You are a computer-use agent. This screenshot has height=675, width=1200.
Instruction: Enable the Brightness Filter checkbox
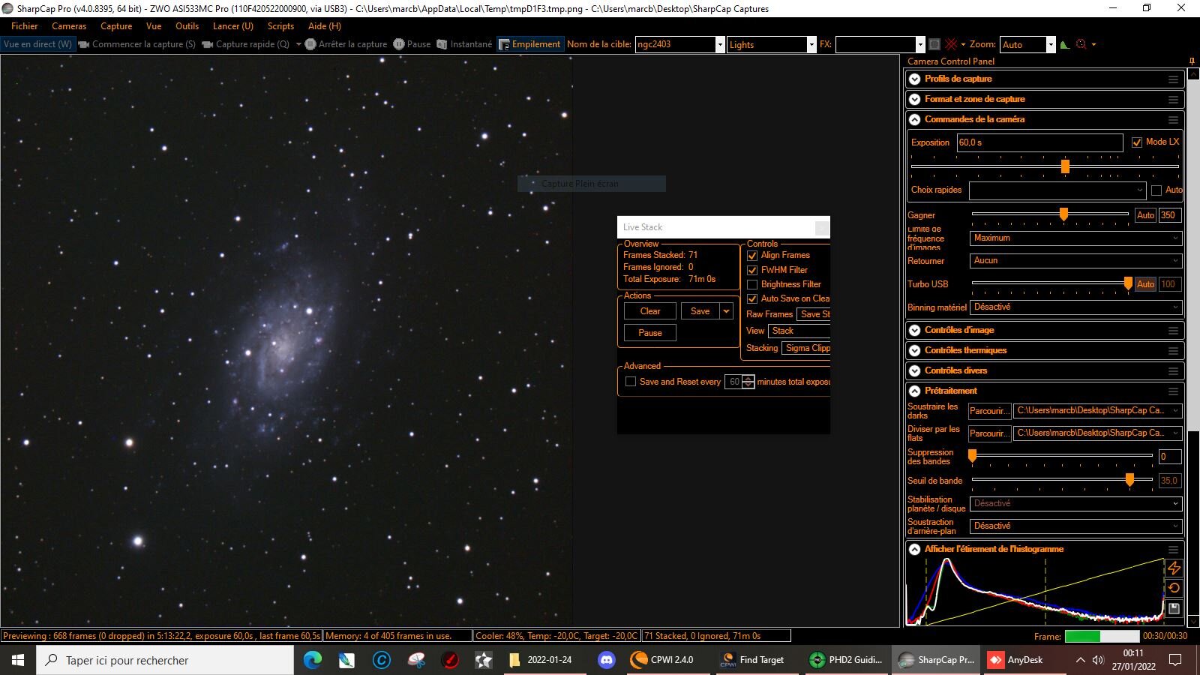click(752, 284)
